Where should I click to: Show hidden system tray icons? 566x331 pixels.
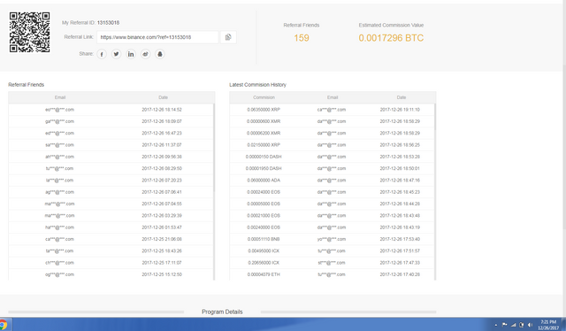(496, 325)
